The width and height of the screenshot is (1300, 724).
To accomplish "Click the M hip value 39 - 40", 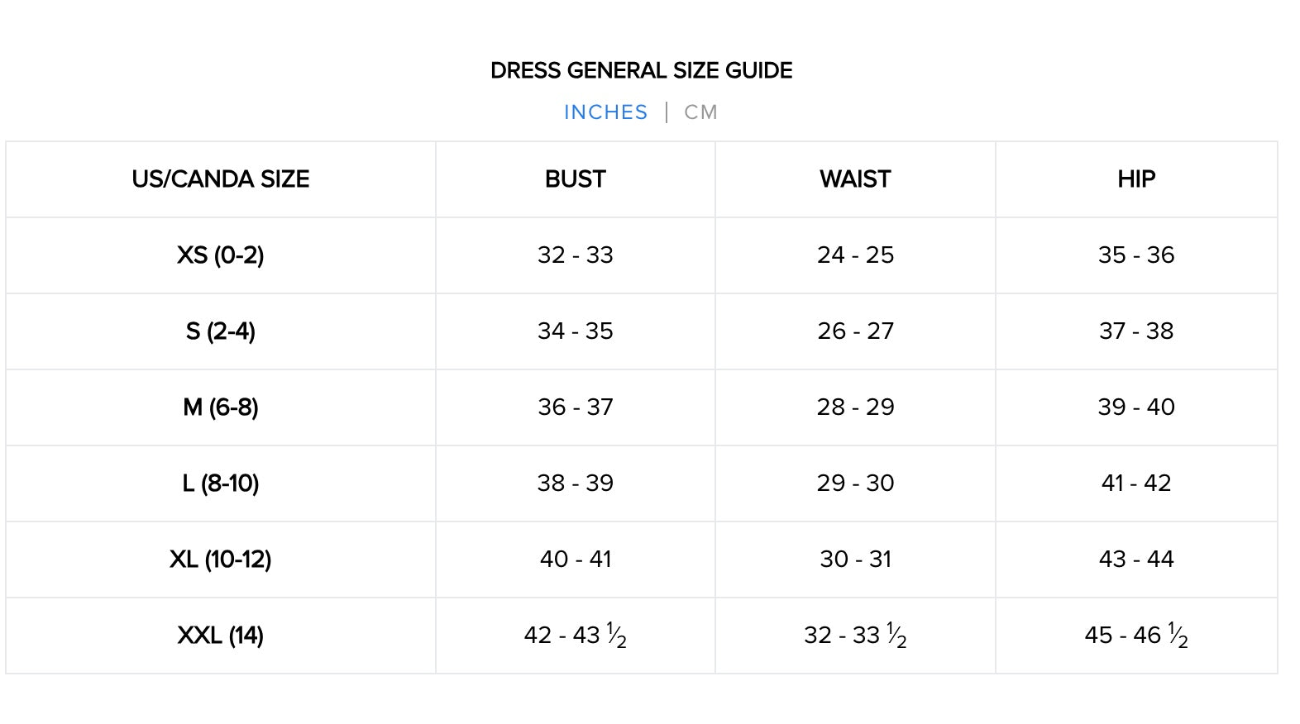I will [1136, 407].
